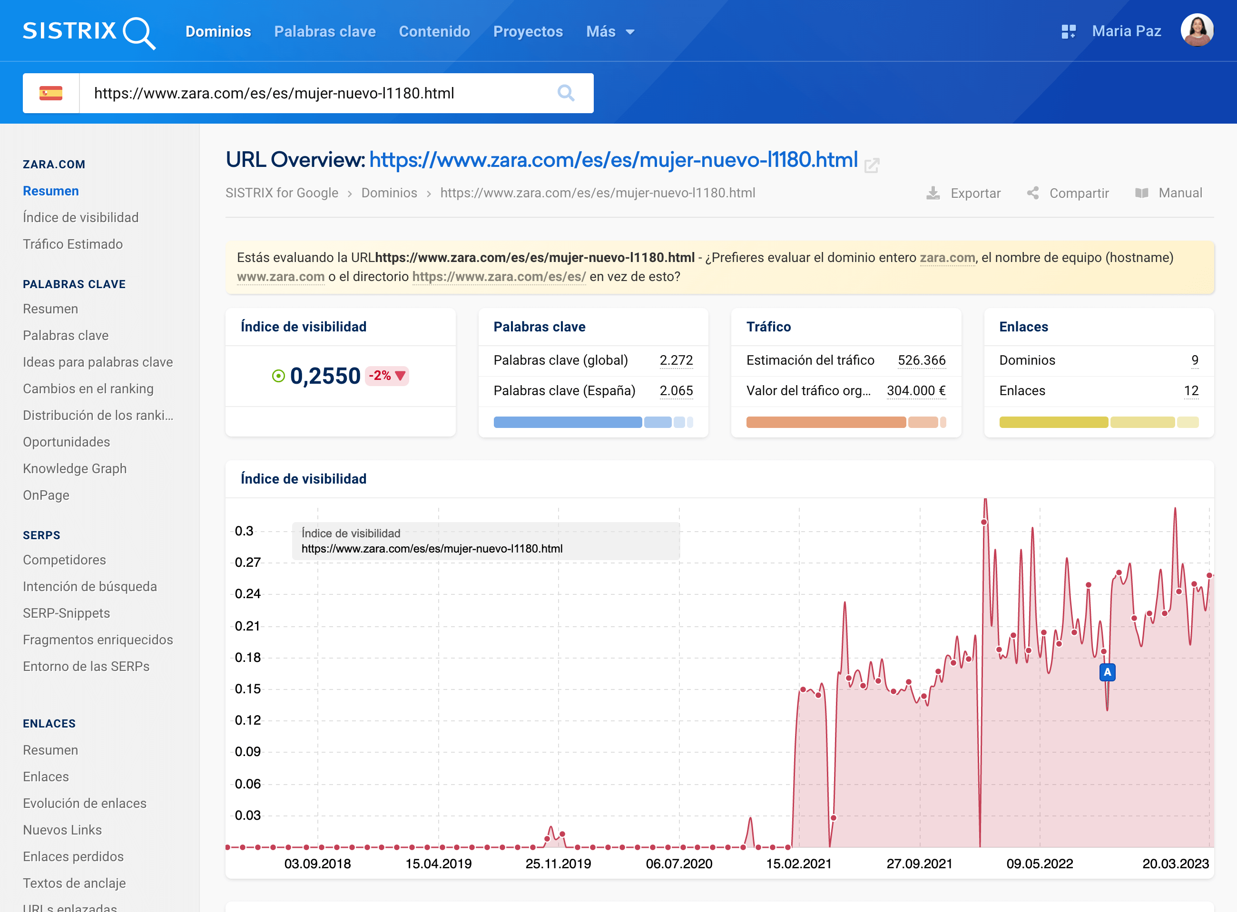Open Nuevos Links sidebar item
Image resolution: width=1237 pixels, height=912 pixels.
pos(62,830)
